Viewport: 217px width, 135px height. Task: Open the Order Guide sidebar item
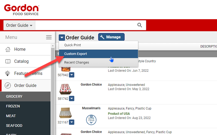tap(25, 86)
